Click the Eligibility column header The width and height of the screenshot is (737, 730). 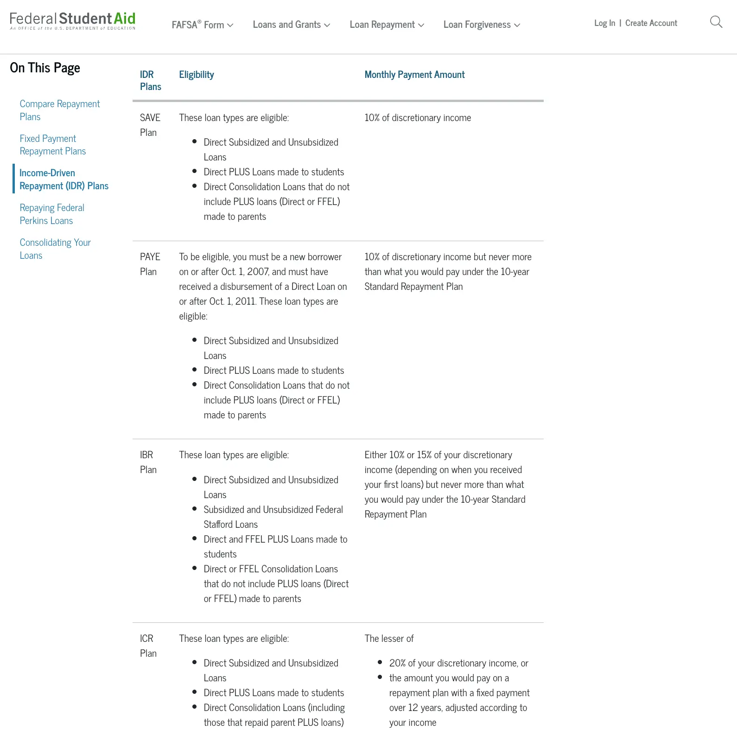pyautogui.click(x=196, y=74)
